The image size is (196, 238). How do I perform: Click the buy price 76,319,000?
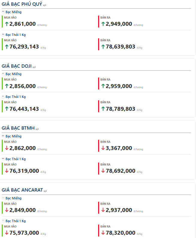[24, 171]
